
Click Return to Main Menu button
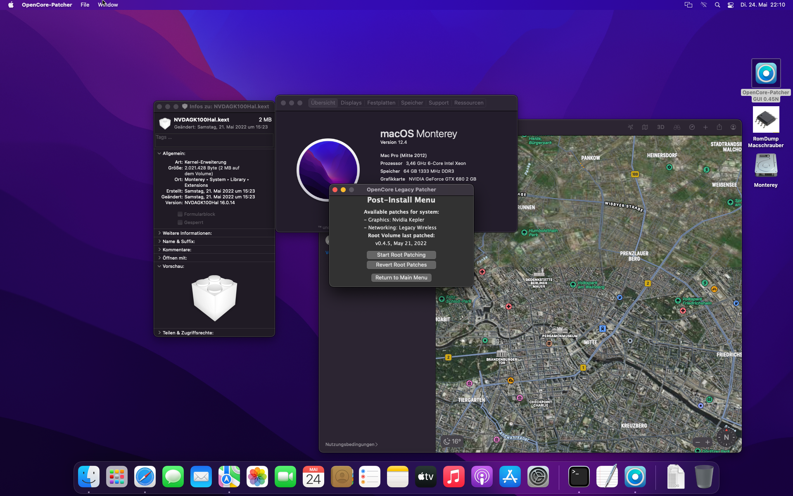[x=401, y=278]
